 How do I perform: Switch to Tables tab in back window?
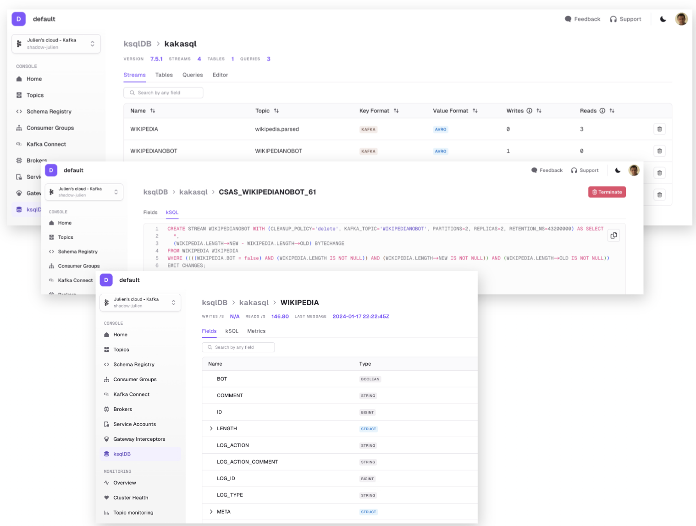[164, 75]
